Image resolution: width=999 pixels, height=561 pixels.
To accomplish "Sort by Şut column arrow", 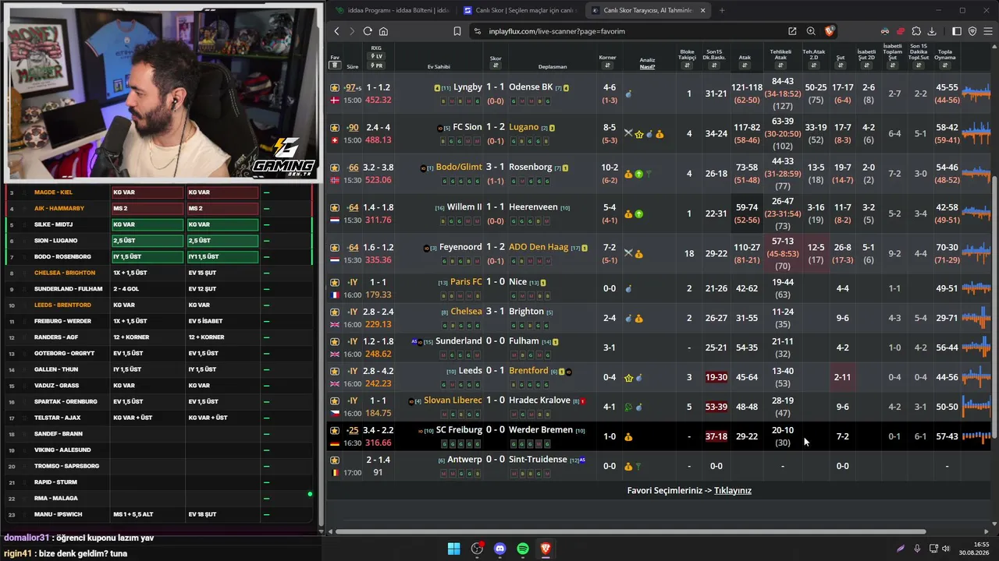I will tap(841, 65).
